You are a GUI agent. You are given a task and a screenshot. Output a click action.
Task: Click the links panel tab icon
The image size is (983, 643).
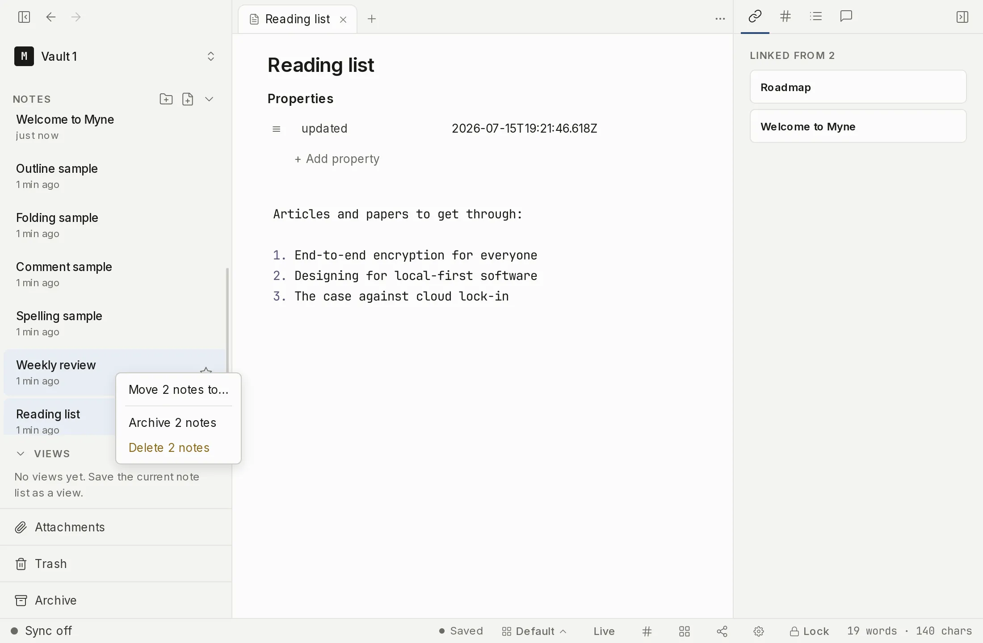coord(755,17)
